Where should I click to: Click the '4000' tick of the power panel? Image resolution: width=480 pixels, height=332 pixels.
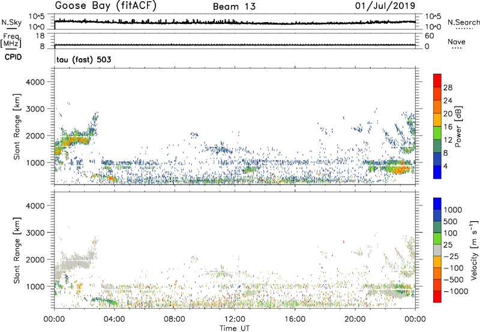(35, 82)
